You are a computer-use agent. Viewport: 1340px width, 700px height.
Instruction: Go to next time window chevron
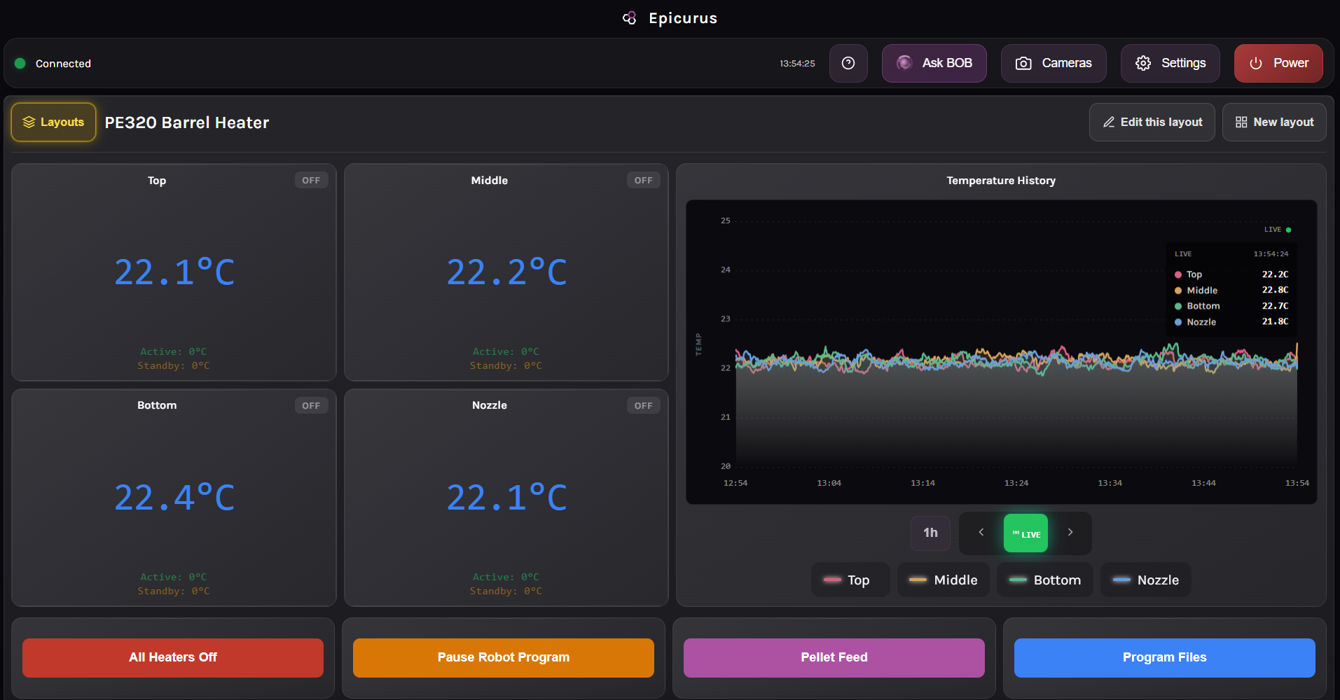coord(1070,532)
